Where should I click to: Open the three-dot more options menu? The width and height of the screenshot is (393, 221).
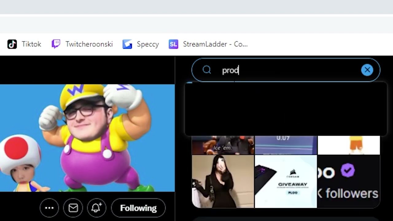point(49,208)
